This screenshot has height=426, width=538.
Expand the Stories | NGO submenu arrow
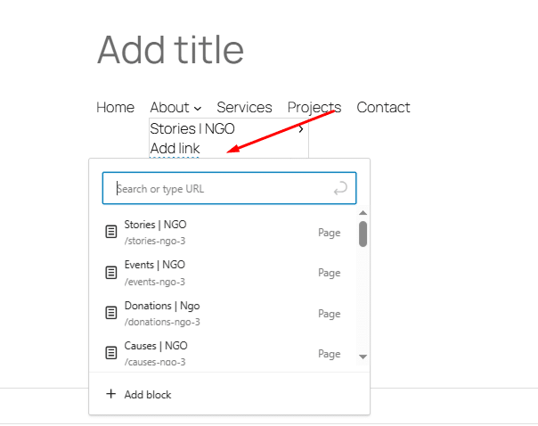click(x=301, y=129)
